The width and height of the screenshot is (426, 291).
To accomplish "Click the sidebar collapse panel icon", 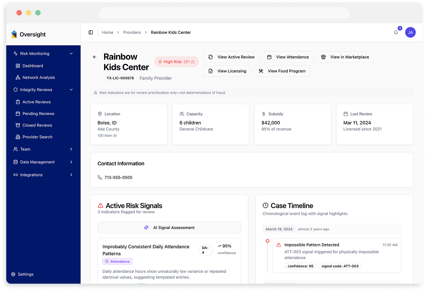I will tap(91, 32).
